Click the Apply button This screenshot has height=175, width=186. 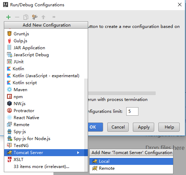pos(144,127)
